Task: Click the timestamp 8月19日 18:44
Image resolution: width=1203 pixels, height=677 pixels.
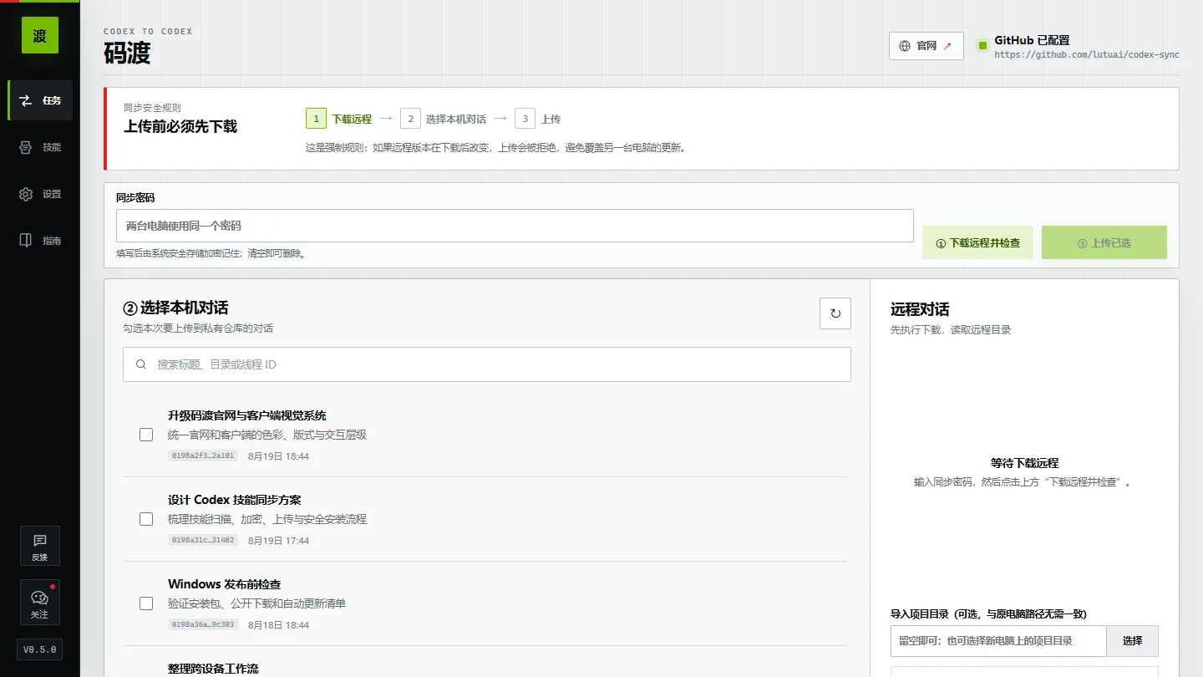Action: (x=279, y=456)
